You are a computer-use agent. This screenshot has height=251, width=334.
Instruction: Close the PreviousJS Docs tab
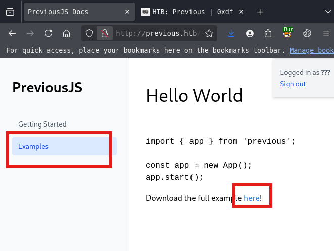(127, 12)
